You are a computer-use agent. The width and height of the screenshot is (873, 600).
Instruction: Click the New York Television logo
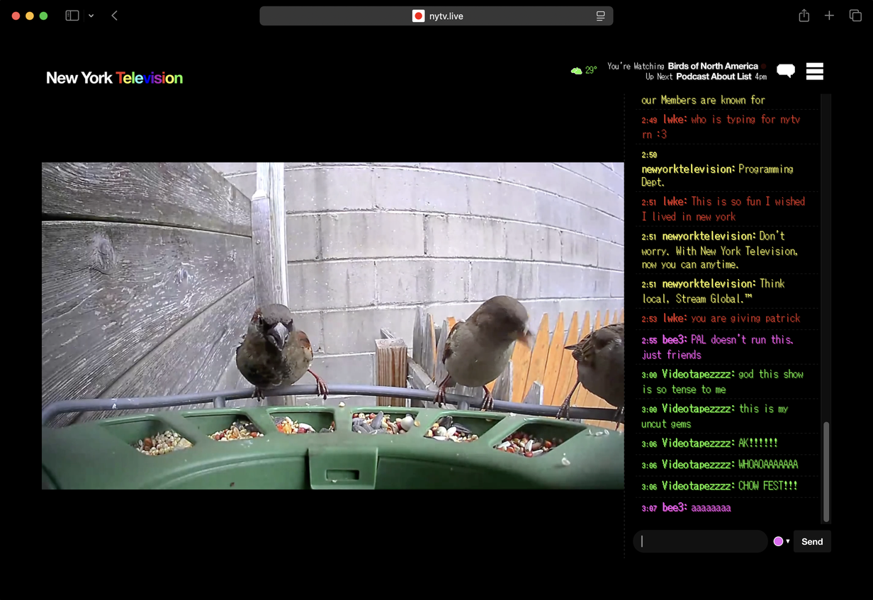pyautogui.click(x=114, y=78)
